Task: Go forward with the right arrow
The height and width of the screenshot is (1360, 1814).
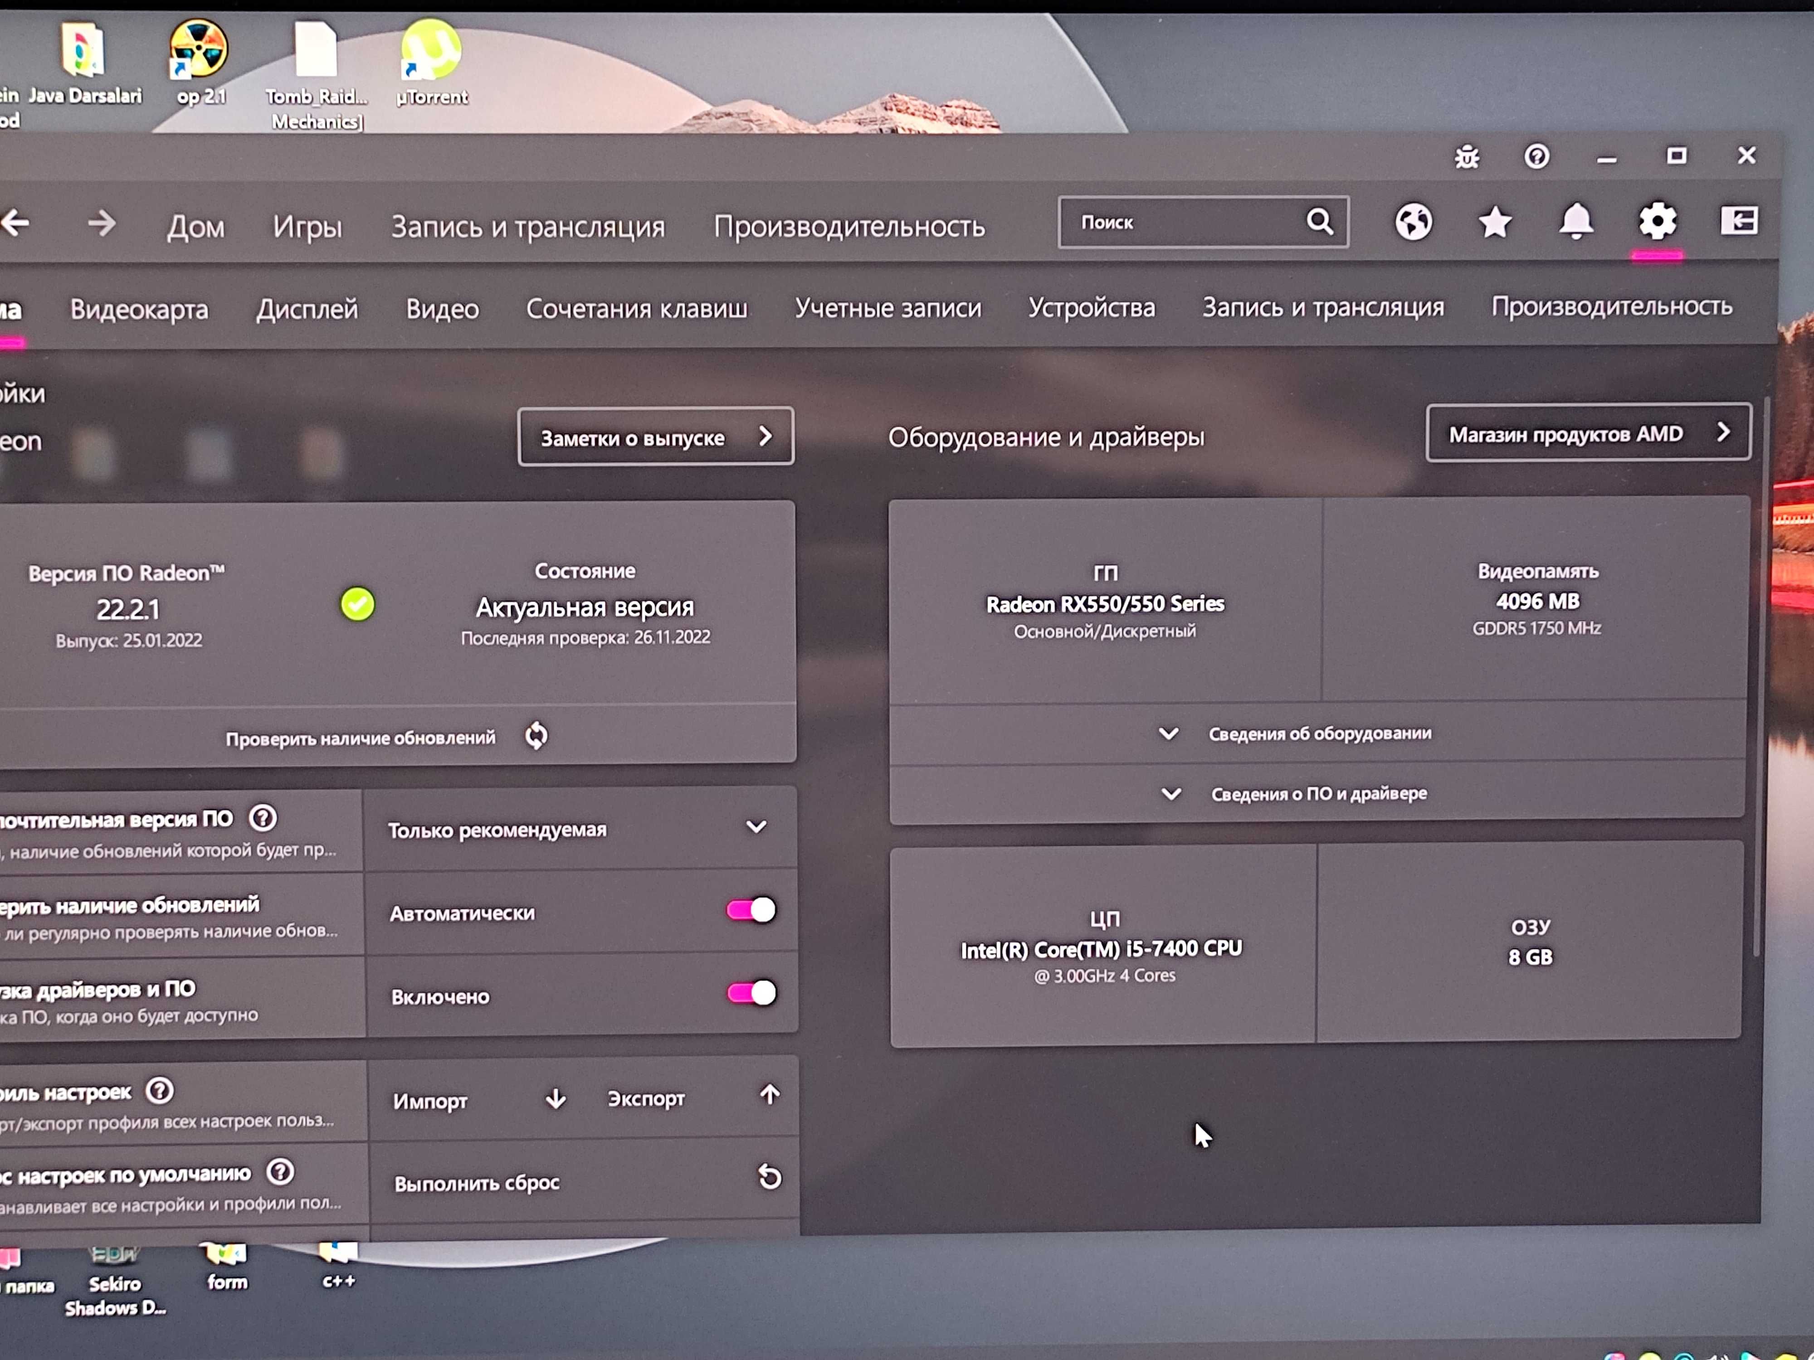Action: (102, 223)
